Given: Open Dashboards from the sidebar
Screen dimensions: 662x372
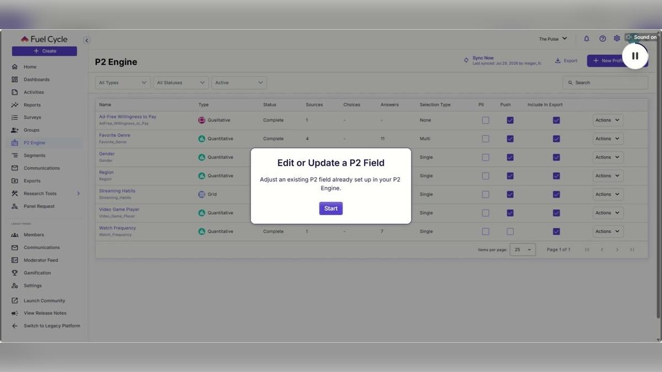Looking at the screenshot, I should click(36, 79).
